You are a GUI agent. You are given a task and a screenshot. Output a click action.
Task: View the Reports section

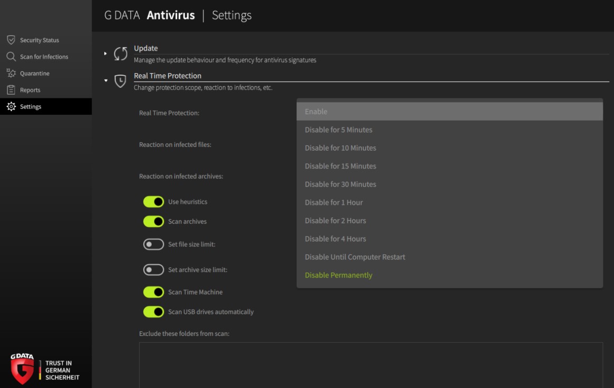(46, 90)
